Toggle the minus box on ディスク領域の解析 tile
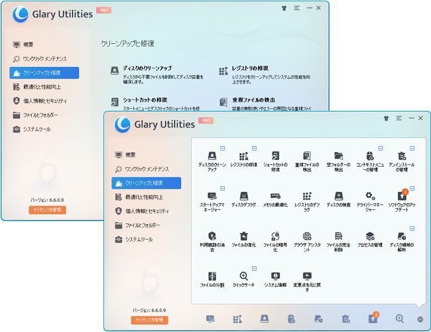This screenshot has width=431, height=332. click(x=412, y=228)
